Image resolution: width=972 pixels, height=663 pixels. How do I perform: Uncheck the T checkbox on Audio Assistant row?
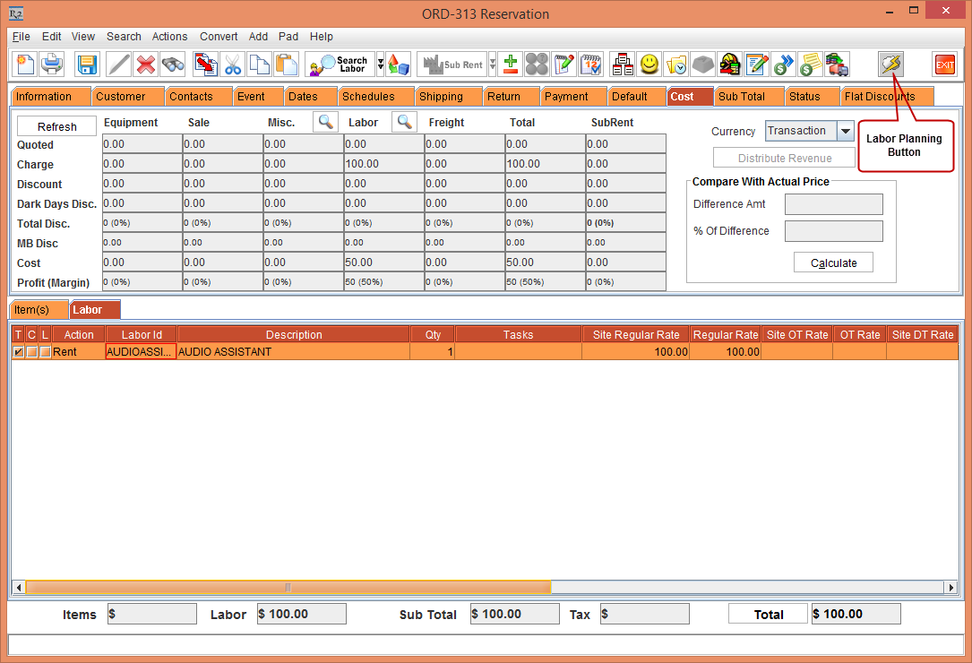click(19, 352)
